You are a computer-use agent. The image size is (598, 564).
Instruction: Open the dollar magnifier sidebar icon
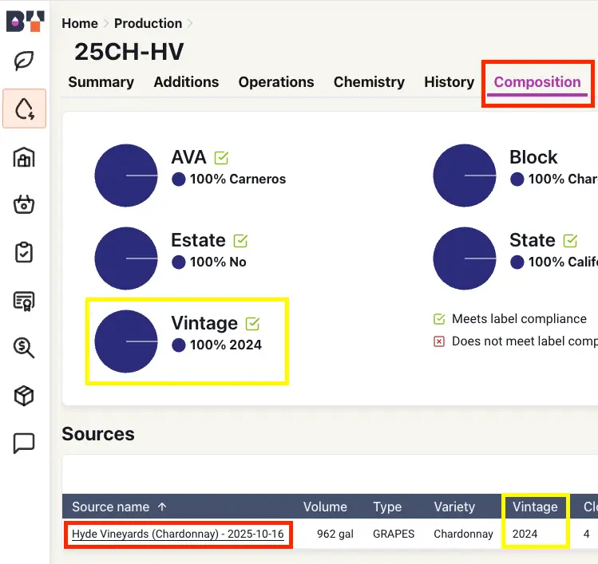coord(24,347)
